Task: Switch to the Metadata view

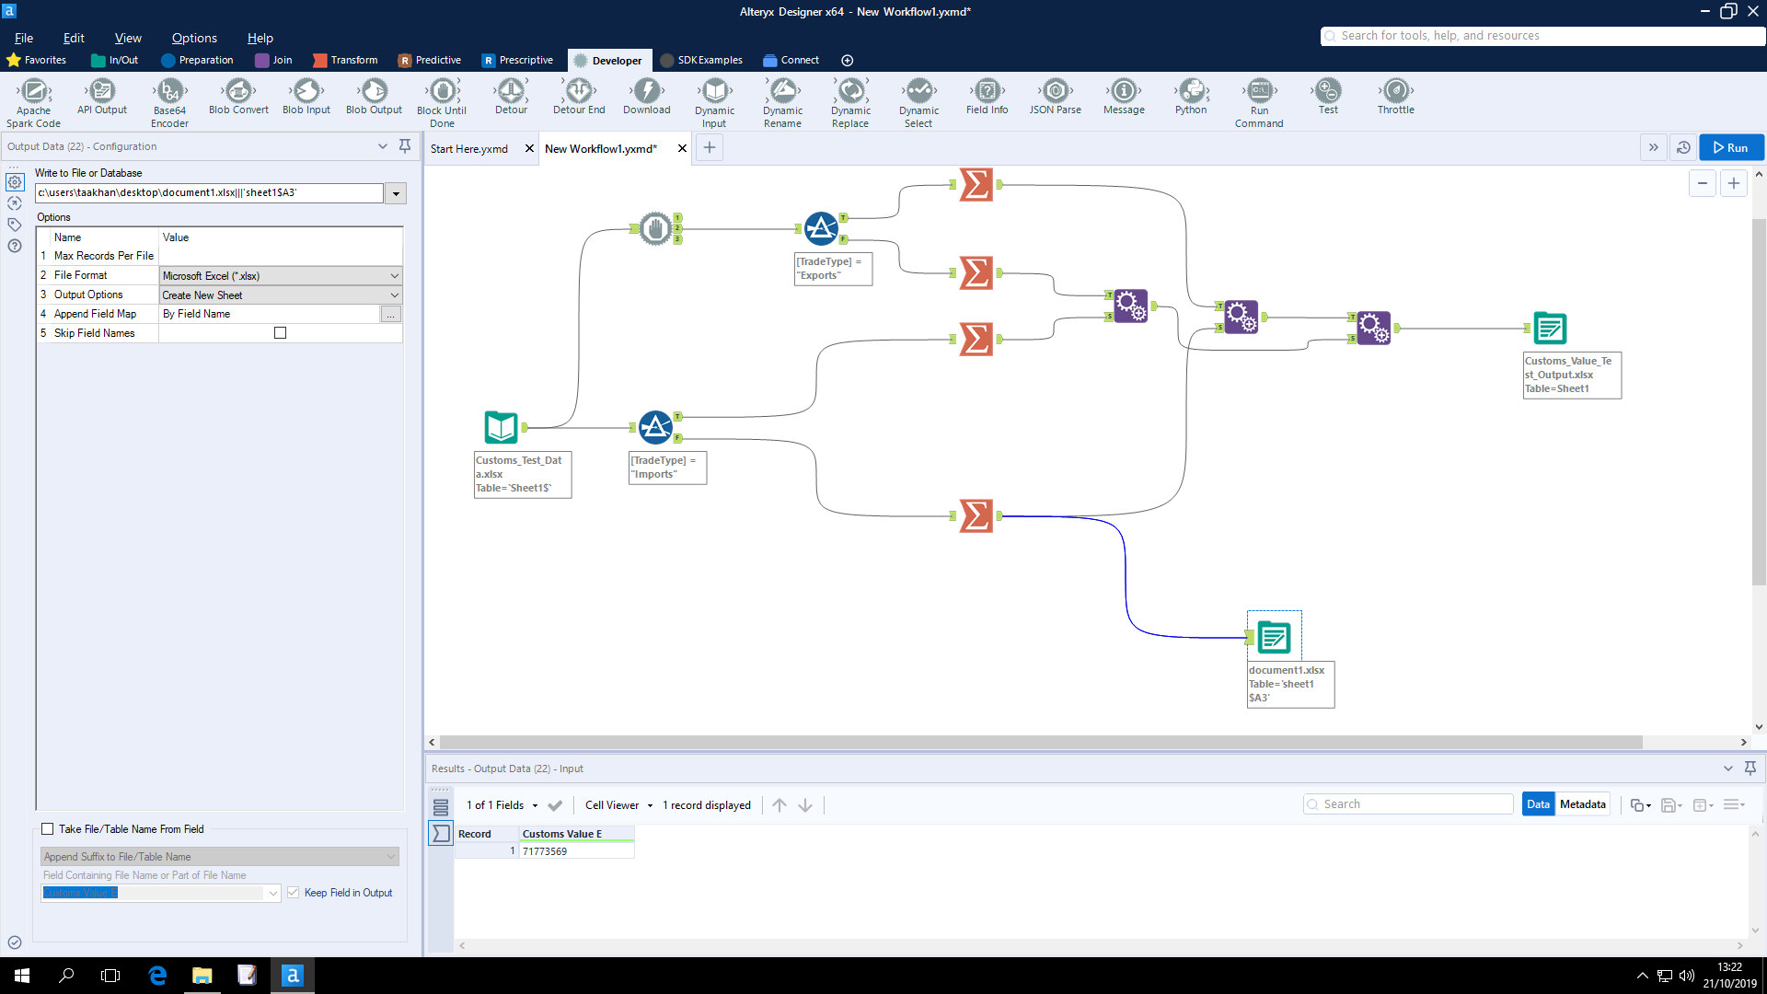Action: 1583,804
